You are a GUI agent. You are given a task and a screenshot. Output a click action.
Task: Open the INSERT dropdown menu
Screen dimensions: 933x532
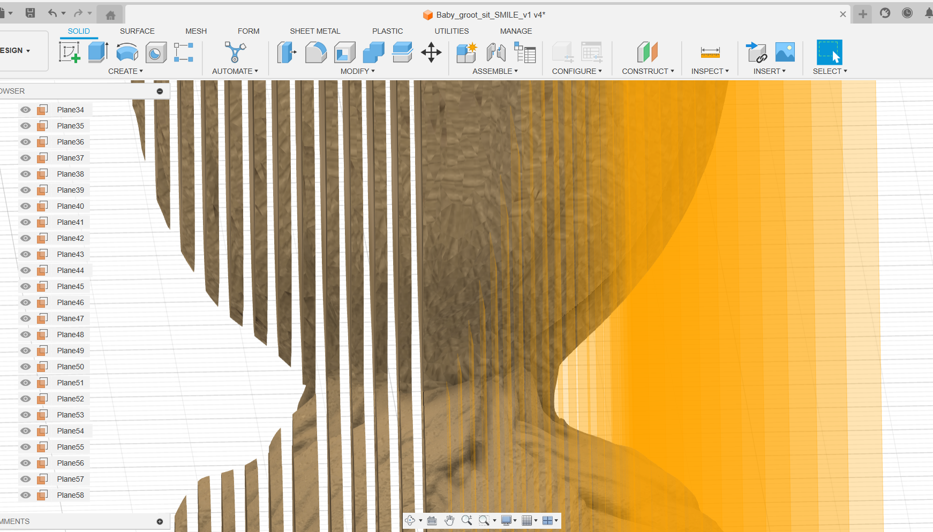[770, 71]
